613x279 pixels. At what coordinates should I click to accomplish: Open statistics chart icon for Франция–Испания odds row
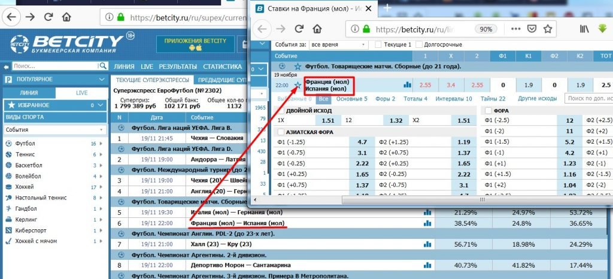(407, 84)
